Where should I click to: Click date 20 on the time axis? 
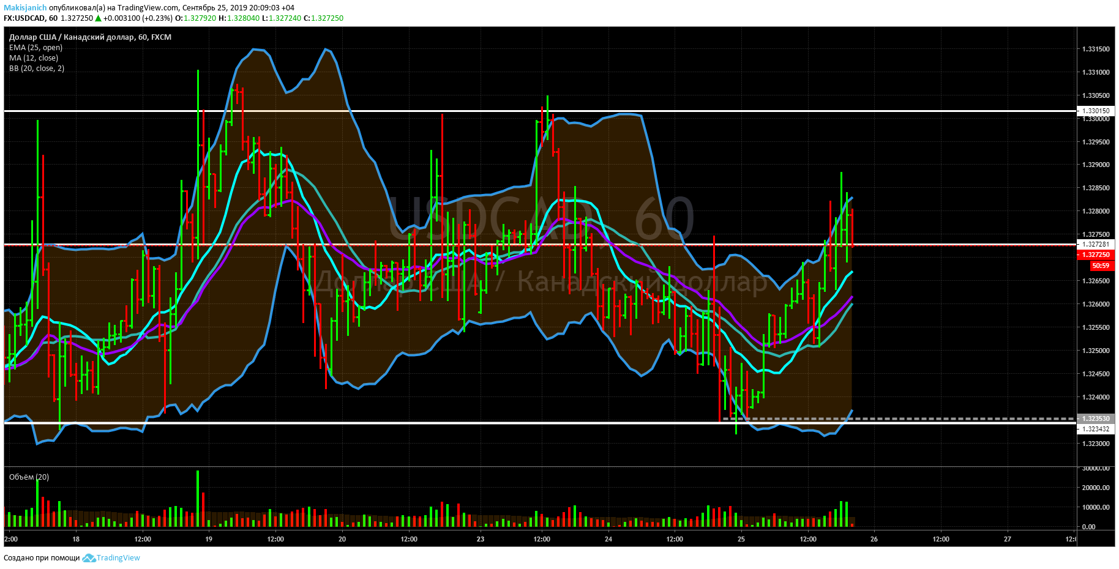click(x=342, y=539)
